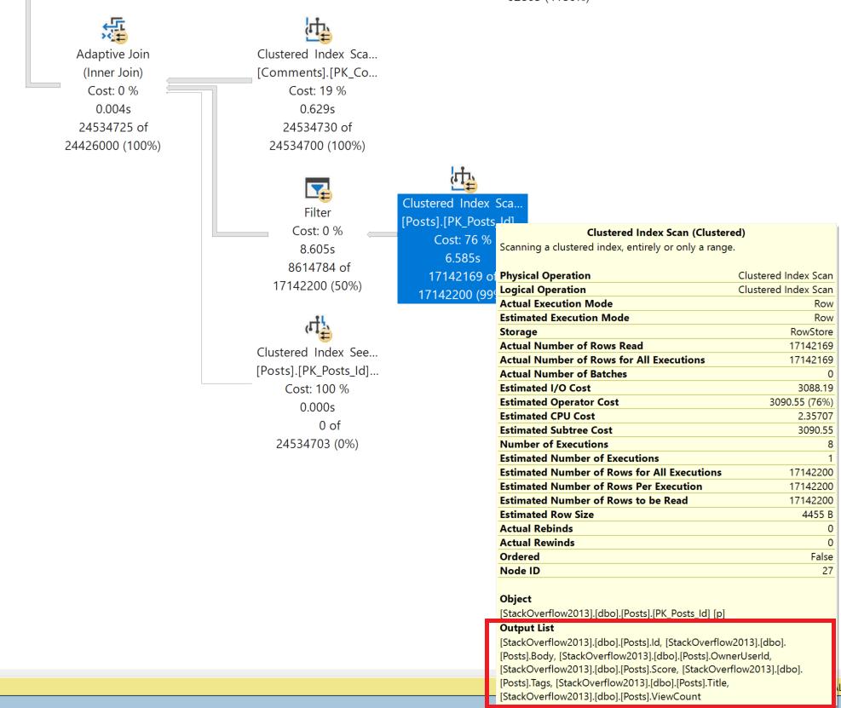This screenshot has width=841, height=708.
Task: Click the Node ID row in tooltip
Action: (665, 571)
